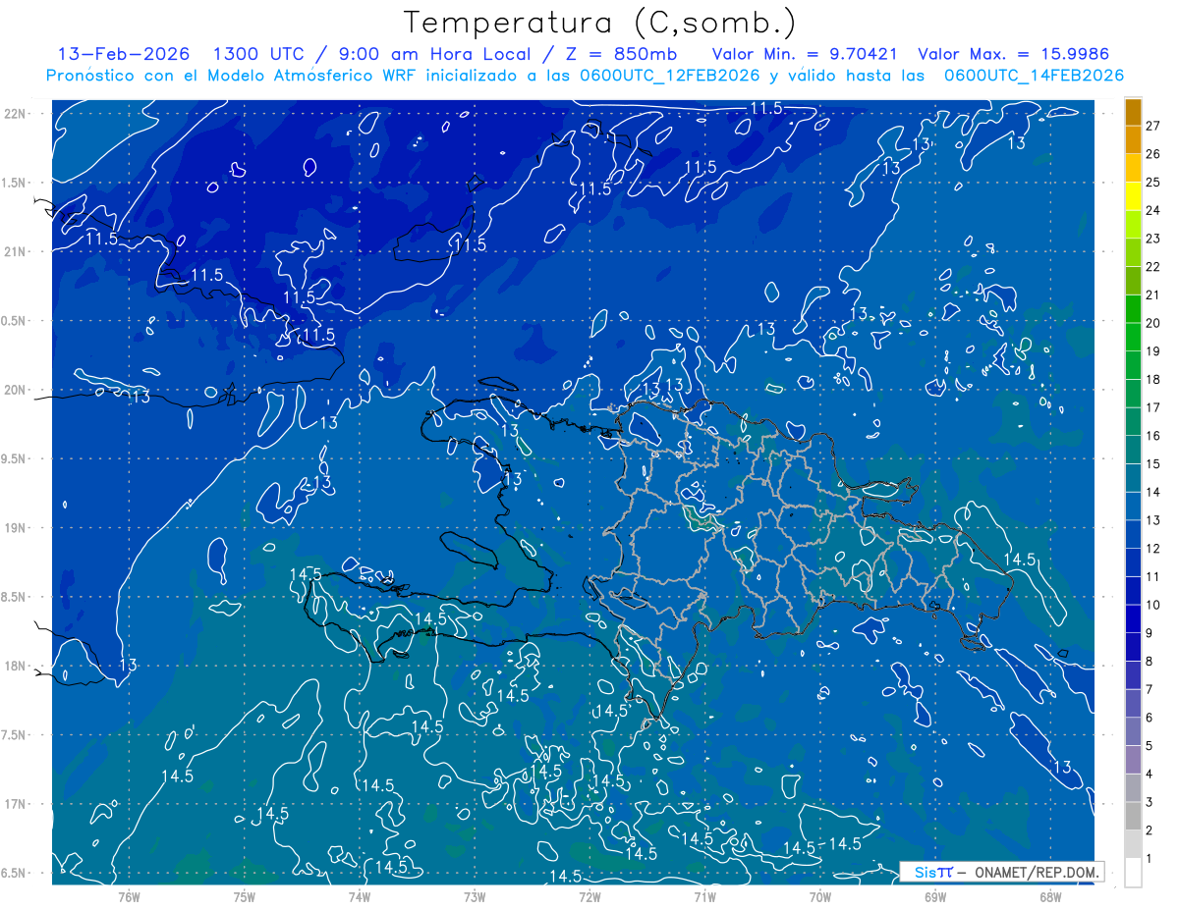This screenshot has height=910, width=1179.
Task: Click the '75W' longitude axis label
Action: pyautogui.click(x=244, y=896)
